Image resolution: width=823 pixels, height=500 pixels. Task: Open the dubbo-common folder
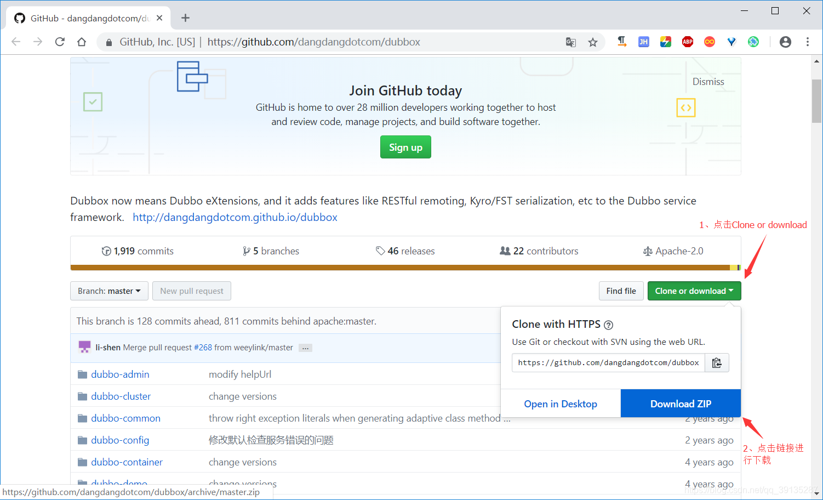pos(126,418)
